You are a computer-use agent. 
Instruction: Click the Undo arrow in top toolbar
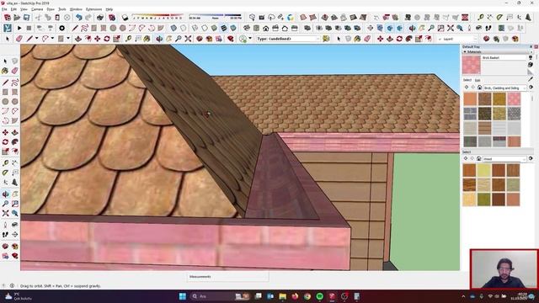click(x=79, y=17)
